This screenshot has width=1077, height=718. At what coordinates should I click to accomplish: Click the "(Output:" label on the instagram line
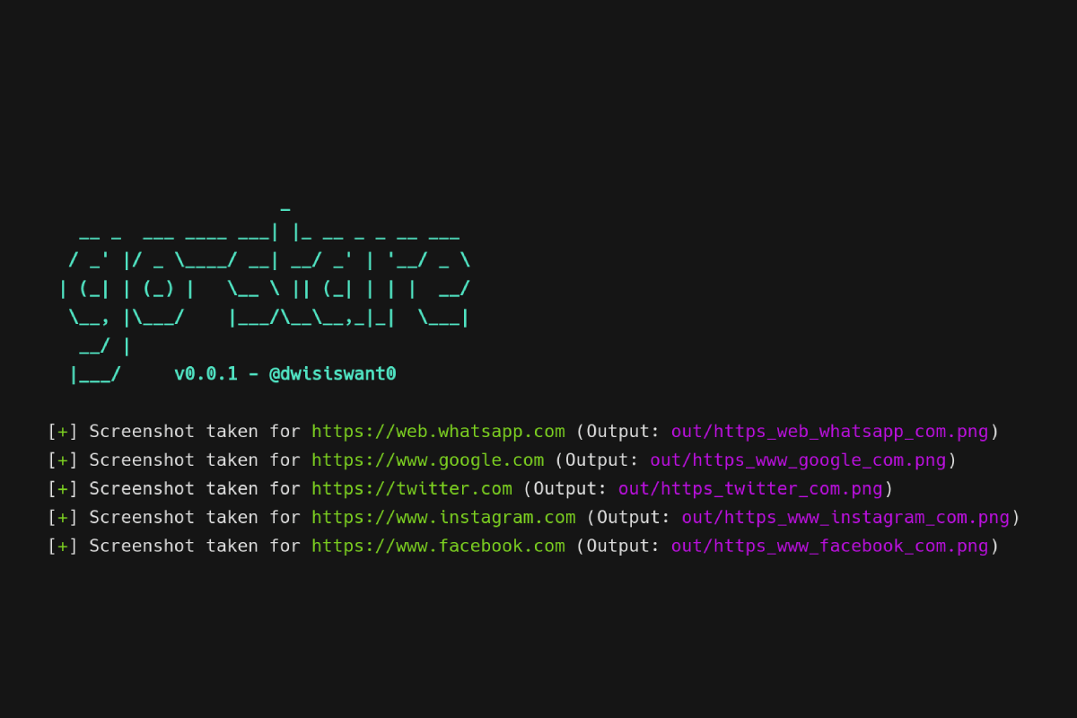[x=629, y=518]
